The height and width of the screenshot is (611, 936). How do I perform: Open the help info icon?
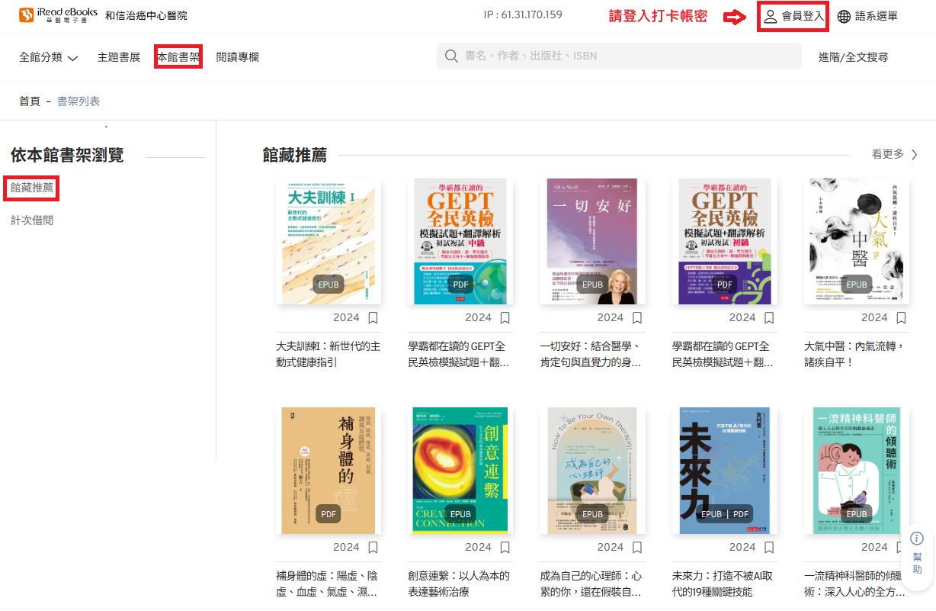[x=917, y=539]
